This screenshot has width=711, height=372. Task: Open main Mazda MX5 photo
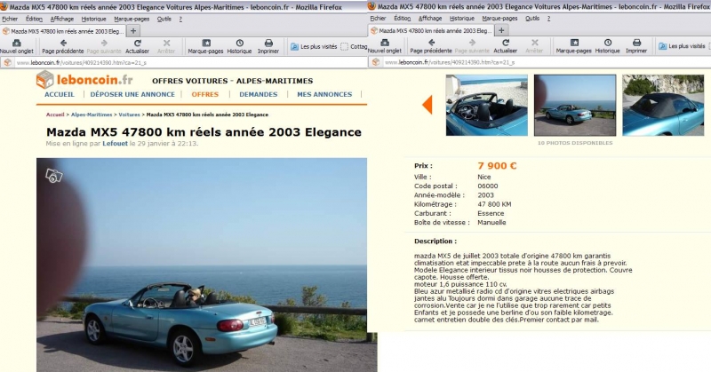click(x=206, y=265)
